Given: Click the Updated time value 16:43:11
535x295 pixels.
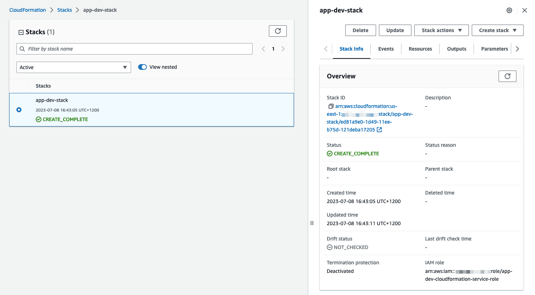Looking at the screenshot, I should 364,223.
